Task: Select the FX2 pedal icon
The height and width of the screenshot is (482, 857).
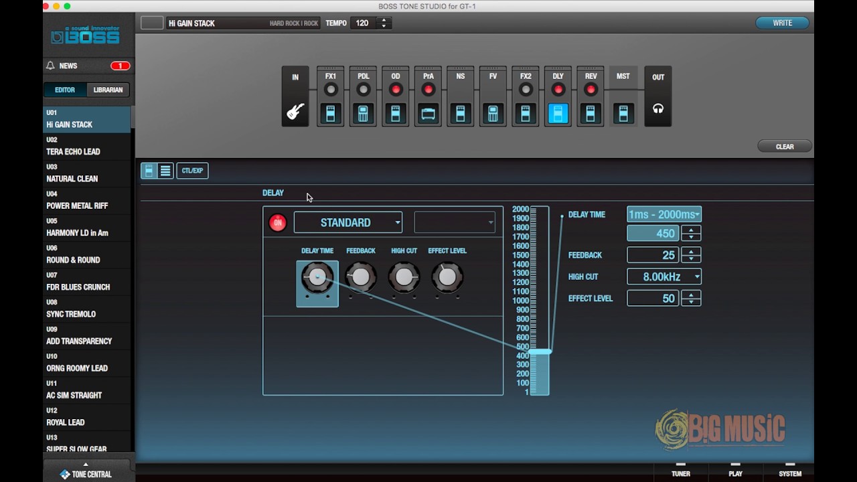Action: click(526, 114)
